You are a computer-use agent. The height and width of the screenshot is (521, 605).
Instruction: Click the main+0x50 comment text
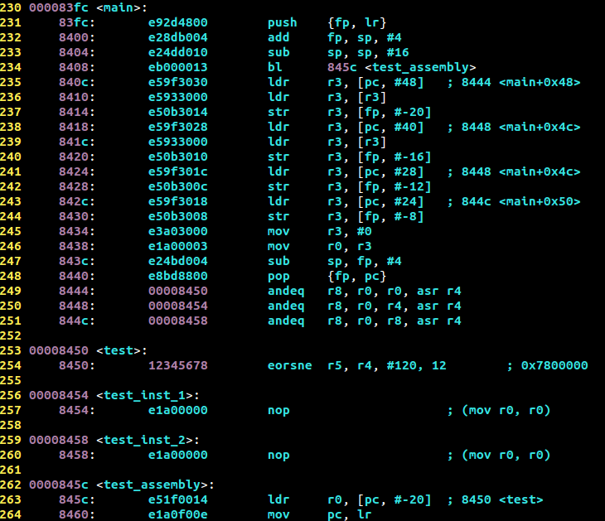point(521,201)
